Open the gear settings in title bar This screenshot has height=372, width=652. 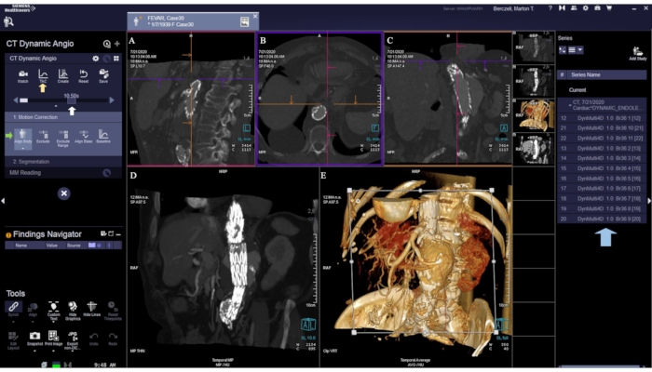pyautogui.click(x=586, y=7)
